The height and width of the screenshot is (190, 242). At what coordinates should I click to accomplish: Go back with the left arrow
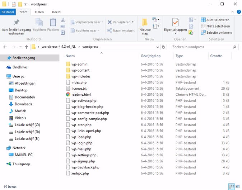[x=5, y=47]
